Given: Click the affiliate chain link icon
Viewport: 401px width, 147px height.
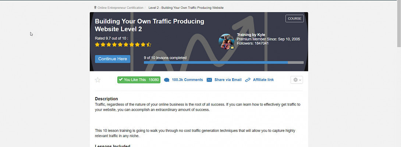Looking at the screenshot, I should [248, 80].
